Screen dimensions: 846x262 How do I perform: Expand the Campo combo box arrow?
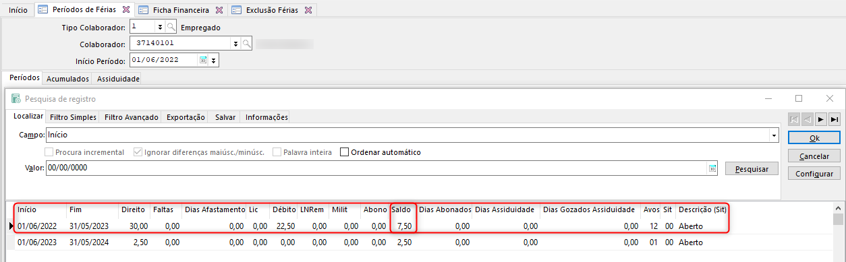click(x=773, y=135)
